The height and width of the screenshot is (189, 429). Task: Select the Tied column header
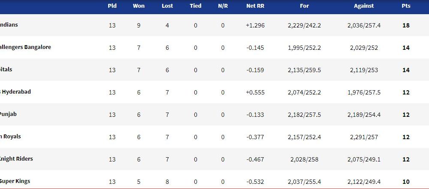point(195,6)
